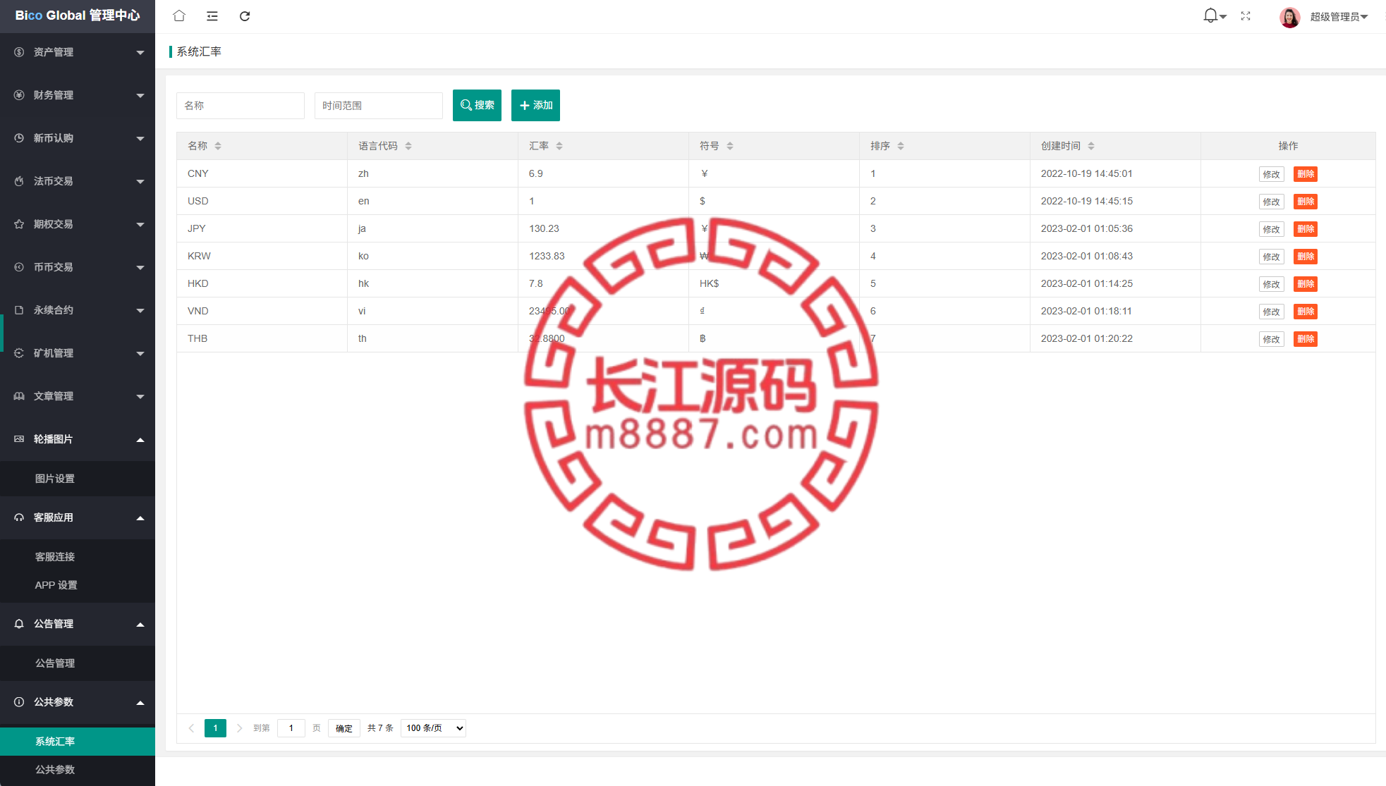The image size is (1386, 786).
Task: Sort table by 排序 column arrows
Action: click(x=901, y=146)
